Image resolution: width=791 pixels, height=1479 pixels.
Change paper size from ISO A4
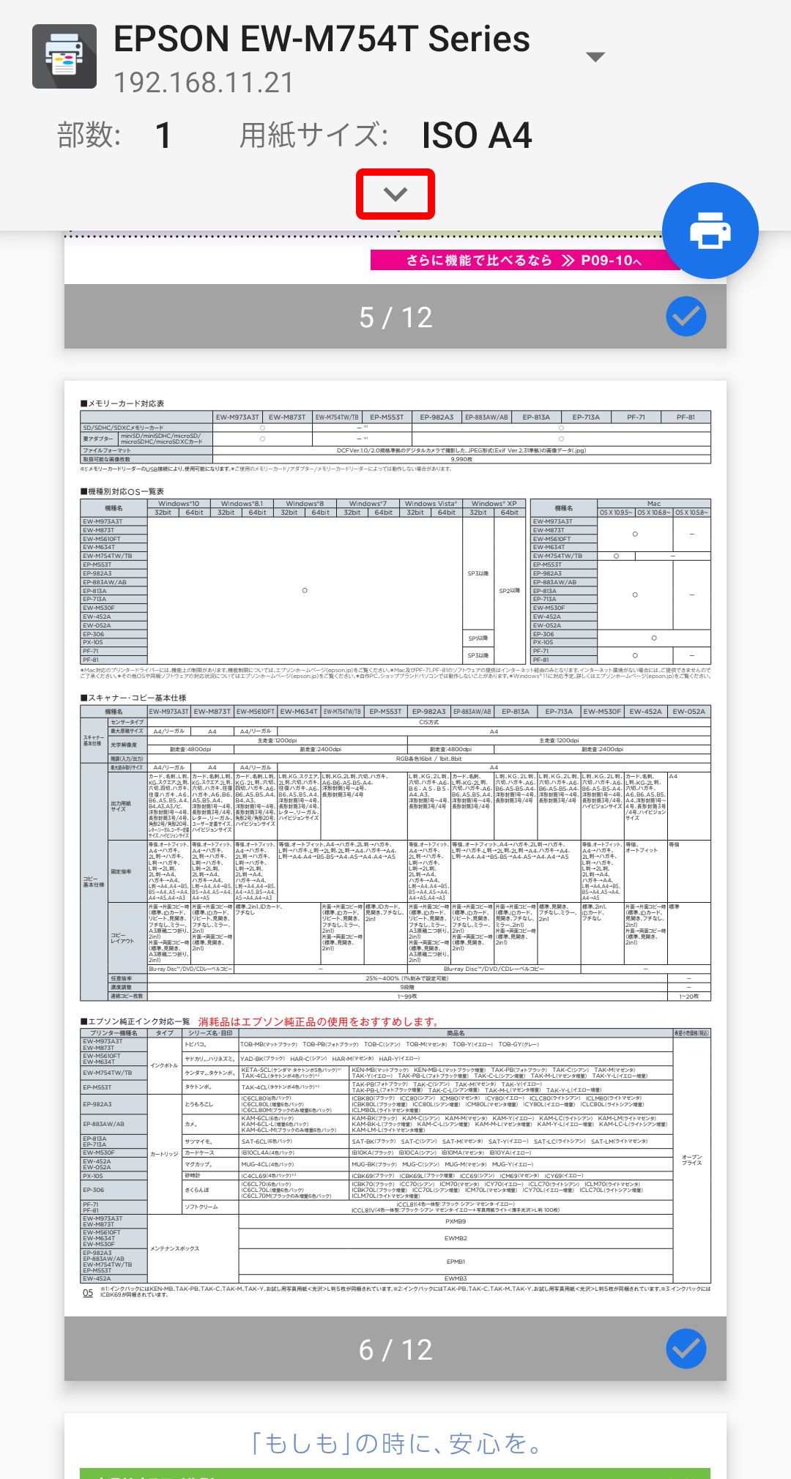point(476,136)
